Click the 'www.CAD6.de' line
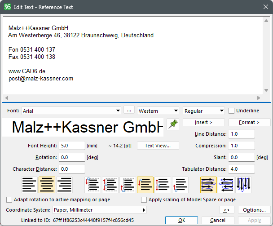 coord(27,71)
